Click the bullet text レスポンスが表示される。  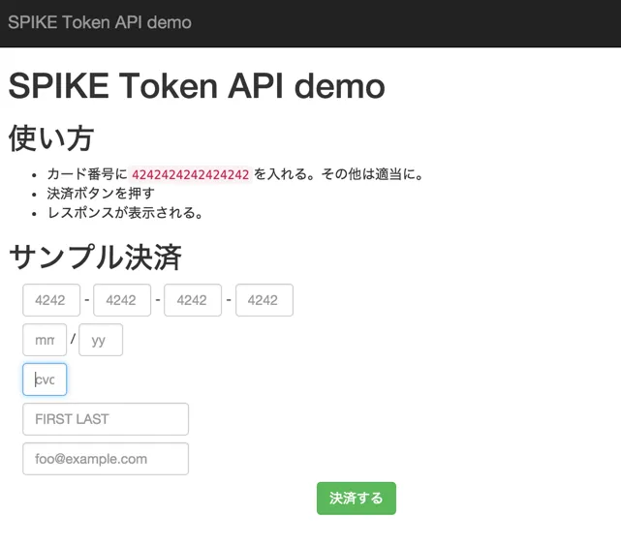click(125, 212)
